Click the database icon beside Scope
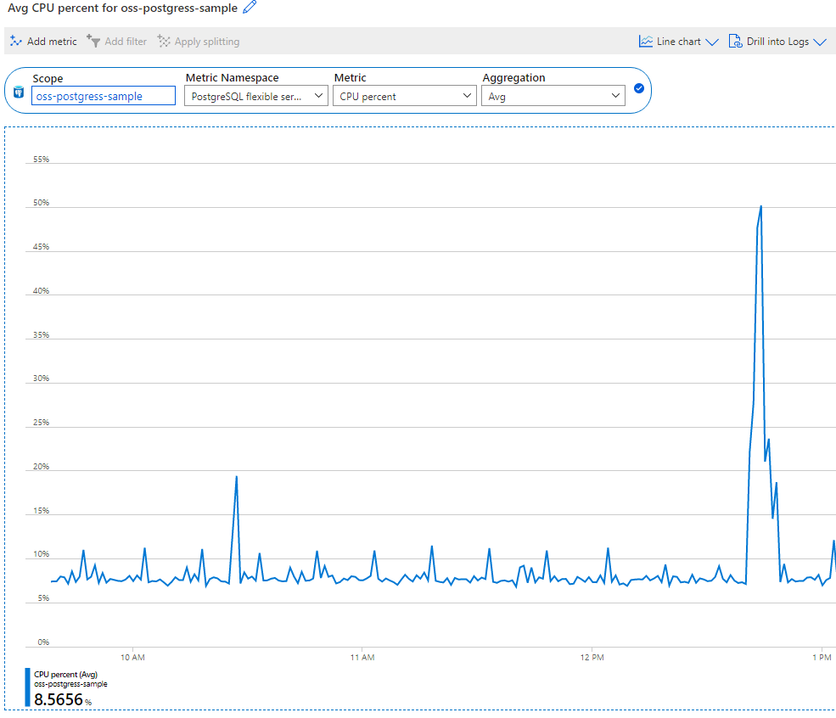This screenshot has width=836, height=718. coord(19,93)
